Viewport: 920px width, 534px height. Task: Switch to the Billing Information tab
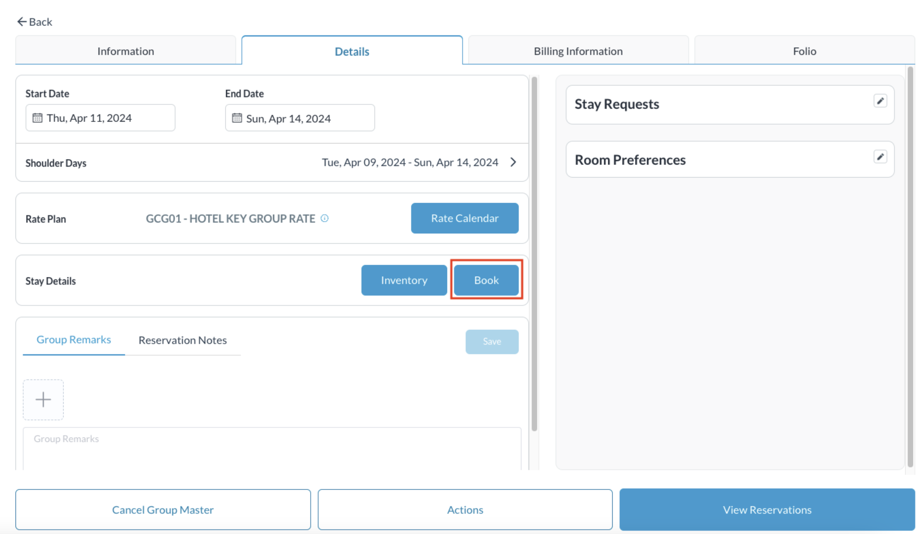click(x=577, y=51)
